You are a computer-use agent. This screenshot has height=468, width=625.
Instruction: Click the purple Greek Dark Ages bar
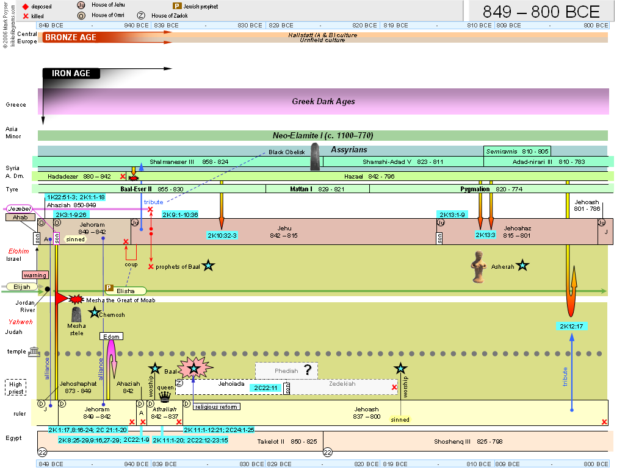click(323, 101)
